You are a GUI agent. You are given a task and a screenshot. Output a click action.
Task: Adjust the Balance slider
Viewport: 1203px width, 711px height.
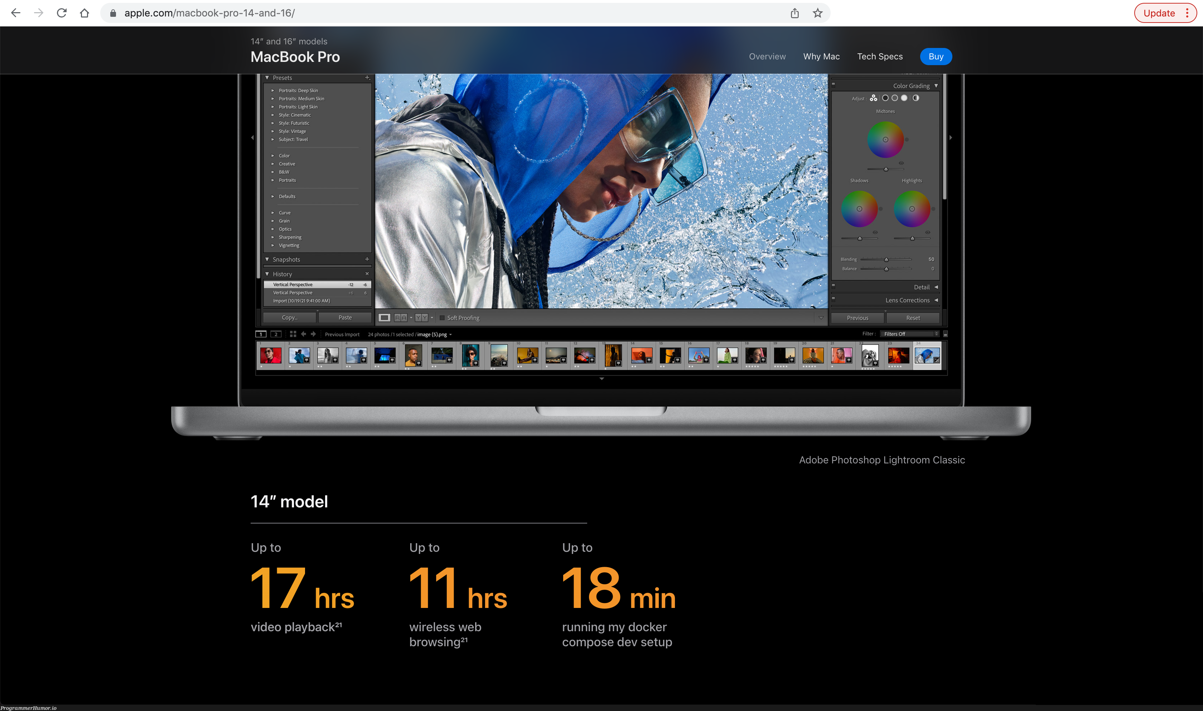pos(886,269)
